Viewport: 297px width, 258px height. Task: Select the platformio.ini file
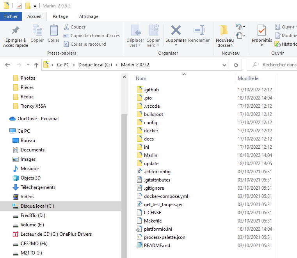(x=158, y=229)
